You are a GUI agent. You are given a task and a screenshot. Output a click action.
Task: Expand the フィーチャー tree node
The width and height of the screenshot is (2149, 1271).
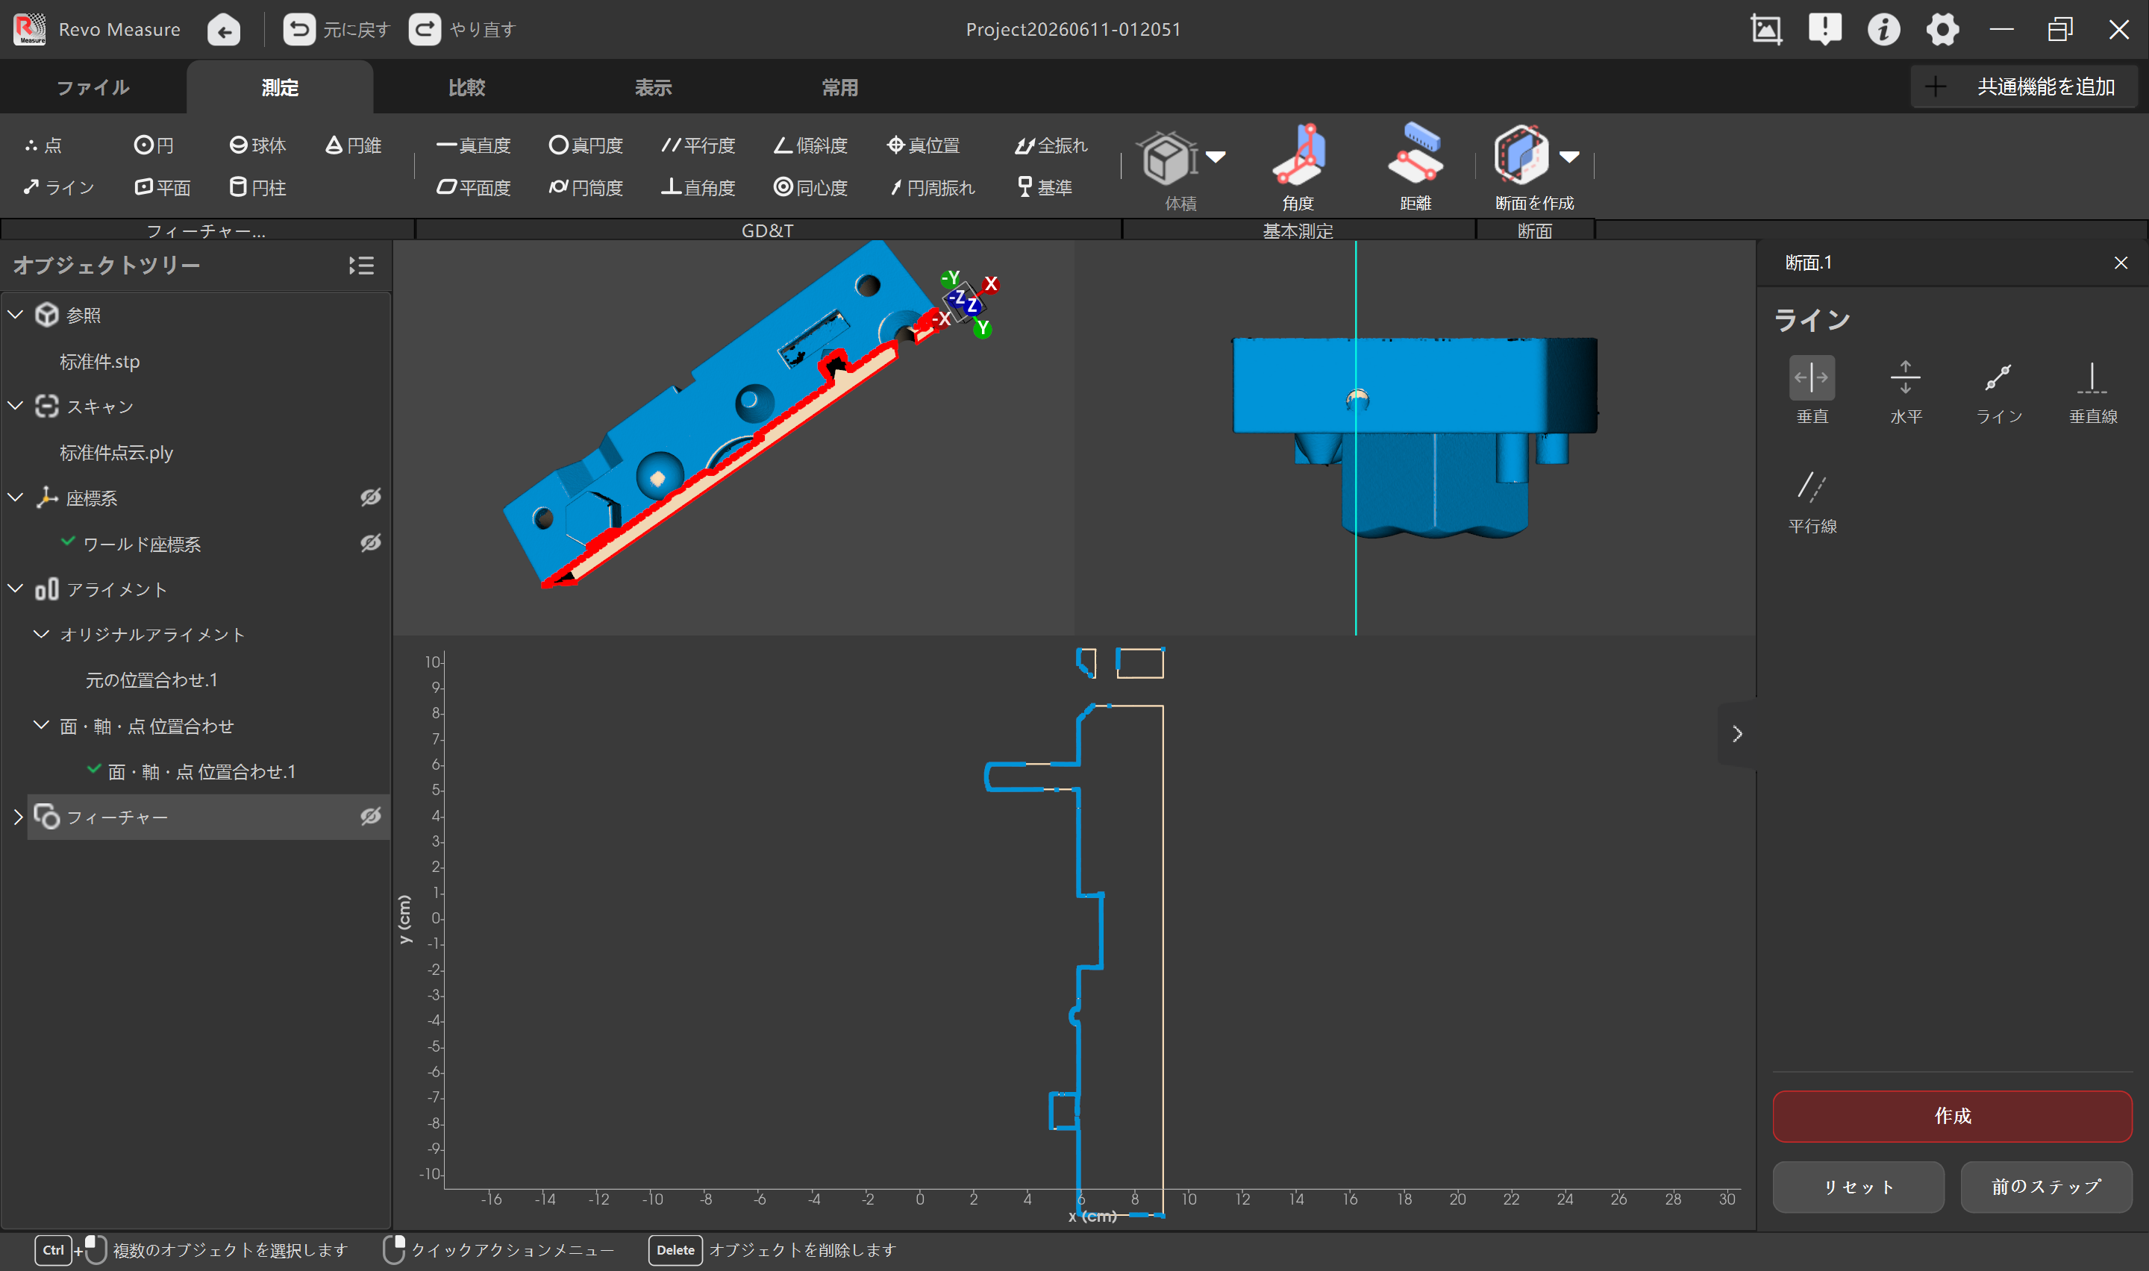coord(17,817)
